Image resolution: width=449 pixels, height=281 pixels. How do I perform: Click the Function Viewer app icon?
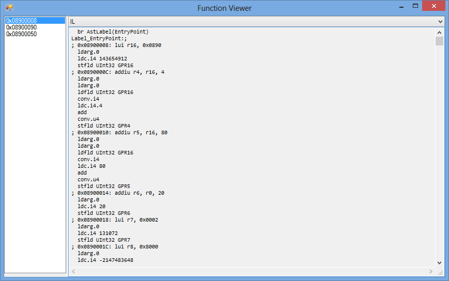click(9, 8)
